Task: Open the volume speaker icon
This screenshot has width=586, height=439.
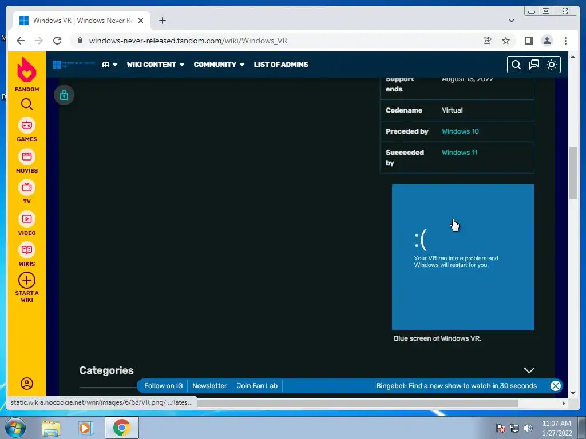Action: 528,428
